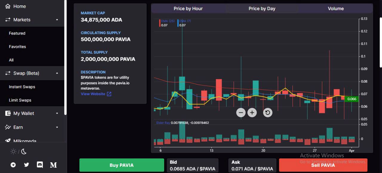Zoom in the chart with plus button

point(252,113)
